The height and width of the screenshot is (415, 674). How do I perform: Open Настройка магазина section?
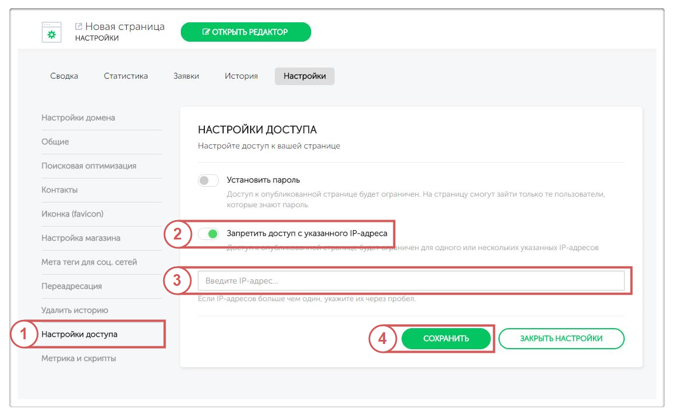81,238
